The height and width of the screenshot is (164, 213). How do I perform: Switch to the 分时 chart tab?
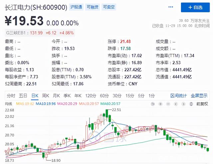[x=11, y=96]
